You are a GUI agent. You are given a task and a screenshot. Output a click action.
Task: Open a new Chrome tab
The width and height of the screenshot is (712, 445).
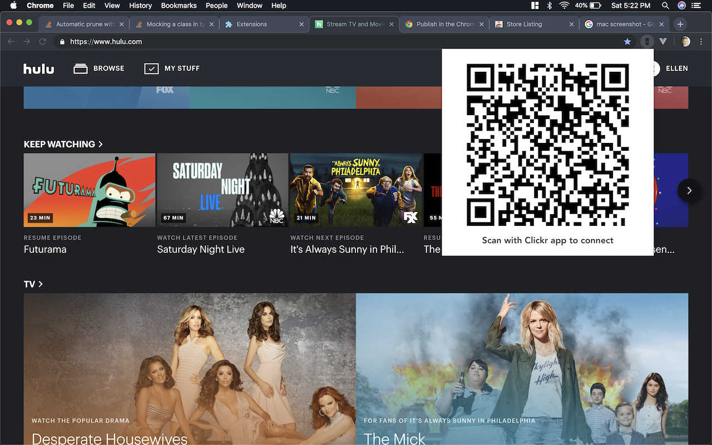click(680, 24)
